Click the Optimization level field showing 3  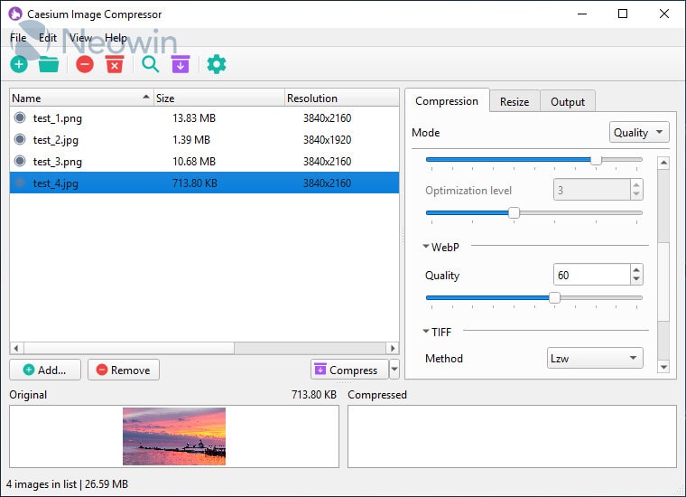pos(592,190)
